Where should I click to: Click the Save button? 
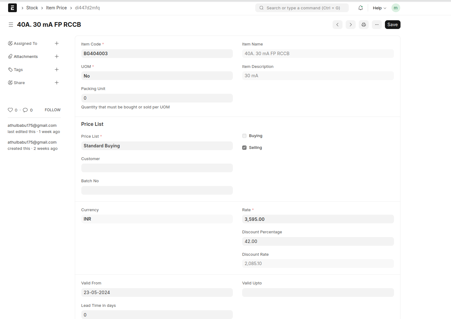click(x=392, y=25)
